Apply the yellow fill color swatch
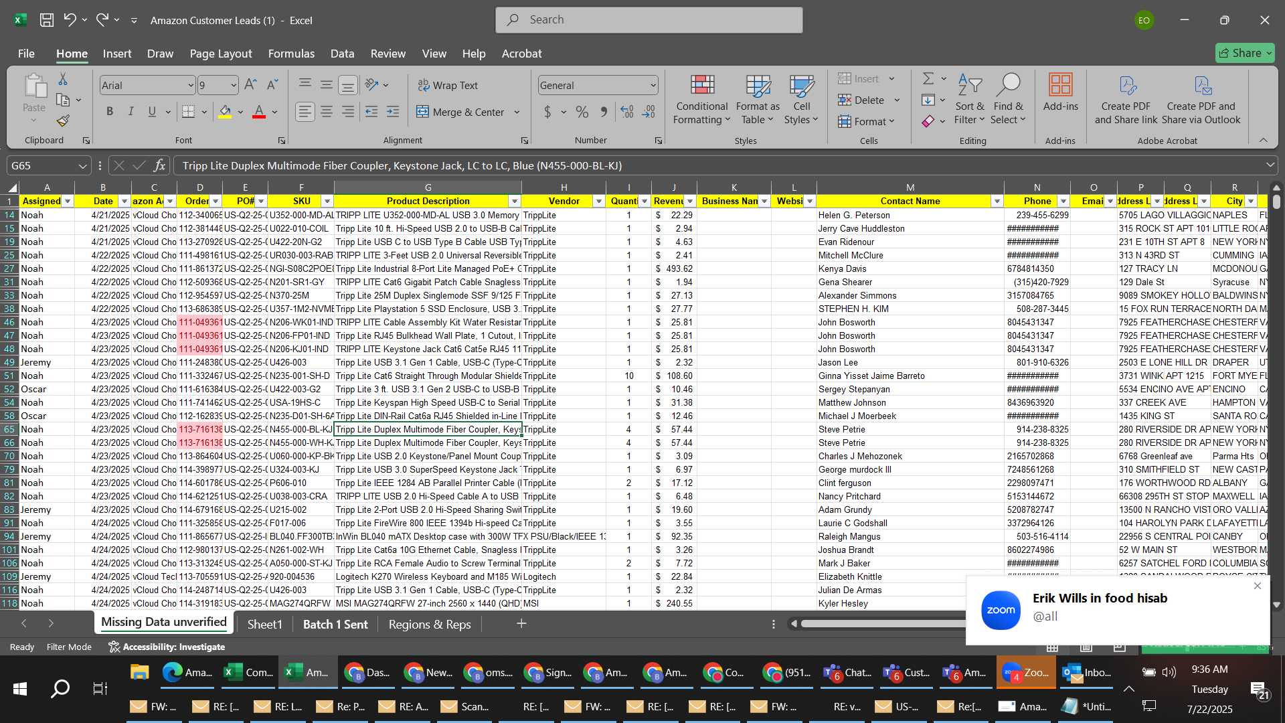The width and height of the screenshot is (1285, 723). click(225, 112)
